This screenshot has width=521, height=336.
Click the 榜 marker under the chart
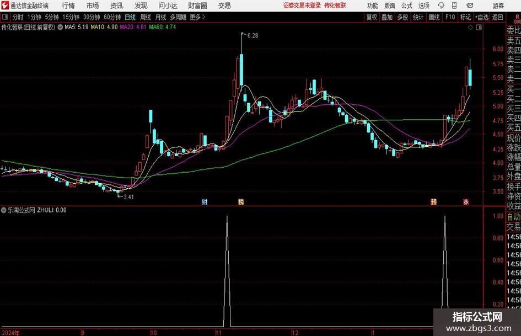[241, 201]
